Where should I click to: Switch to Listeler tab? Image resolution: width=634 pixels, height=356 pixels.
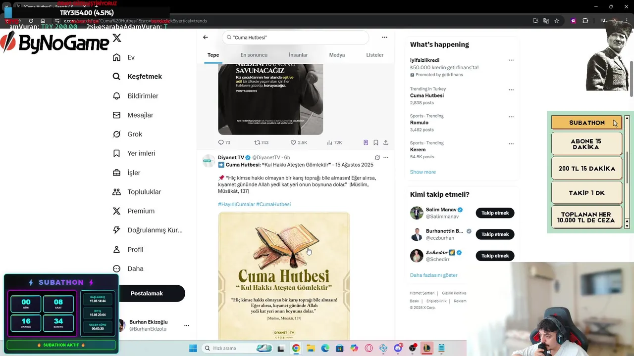tap(374, 55)
